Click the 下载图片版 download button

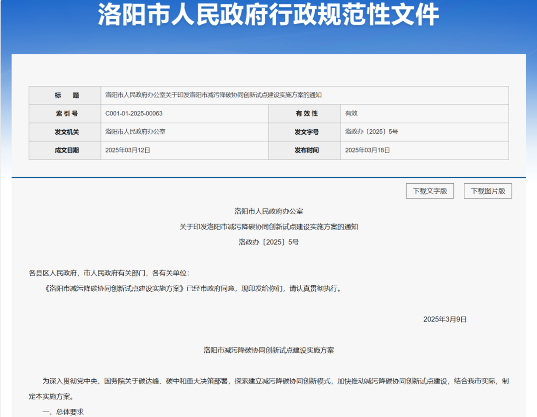tap(488, 191)
